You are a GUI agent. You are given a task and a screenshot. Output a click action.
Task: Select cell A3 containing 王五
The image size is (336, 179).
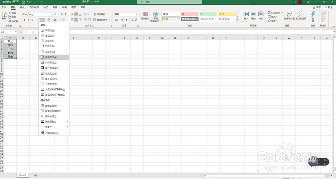coord(10,49)
